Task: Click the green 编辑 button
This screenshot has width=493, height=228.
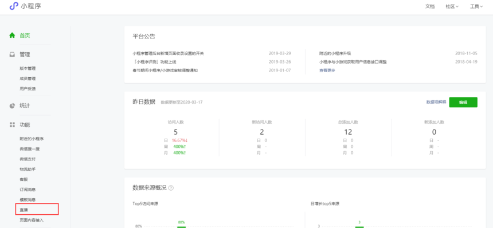Action: pos(463,102)
